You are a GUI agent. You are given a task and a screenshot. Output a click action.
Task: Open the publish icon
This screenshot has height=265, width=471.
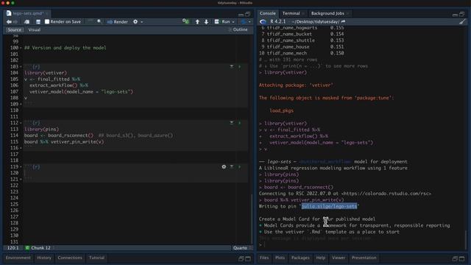[244, 21]
